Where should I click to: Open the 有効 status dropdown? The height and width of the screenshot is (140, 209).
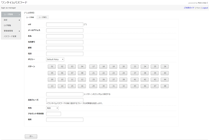pyautogui.click(x=52, y=108)
